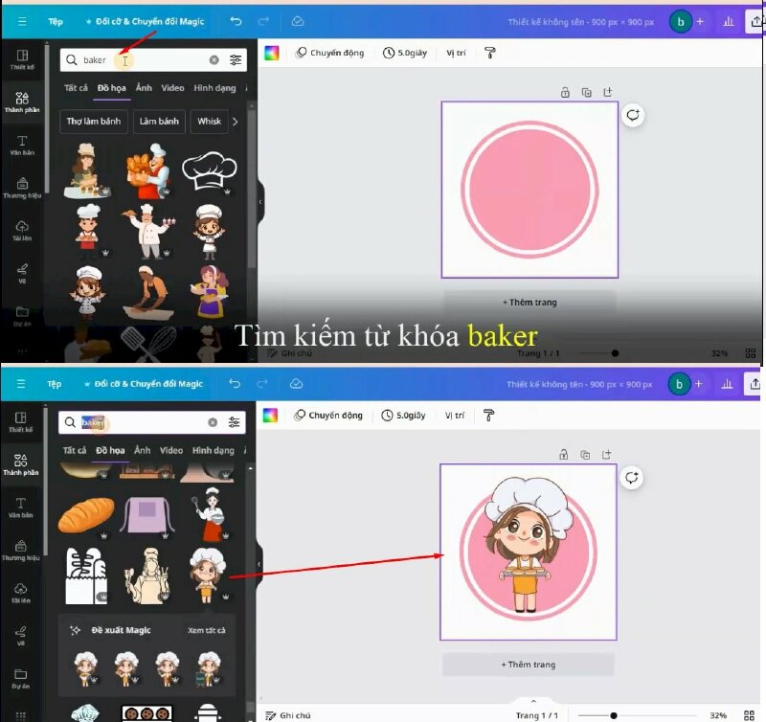
Task: Clear the baker search in upper editor
Action: [214, 60]
